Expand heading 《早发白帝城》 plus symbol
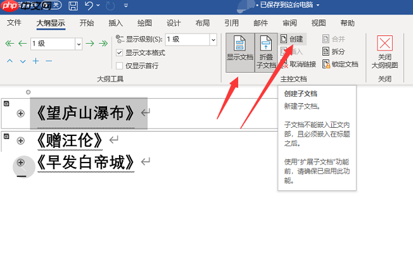 click(20, 163)
